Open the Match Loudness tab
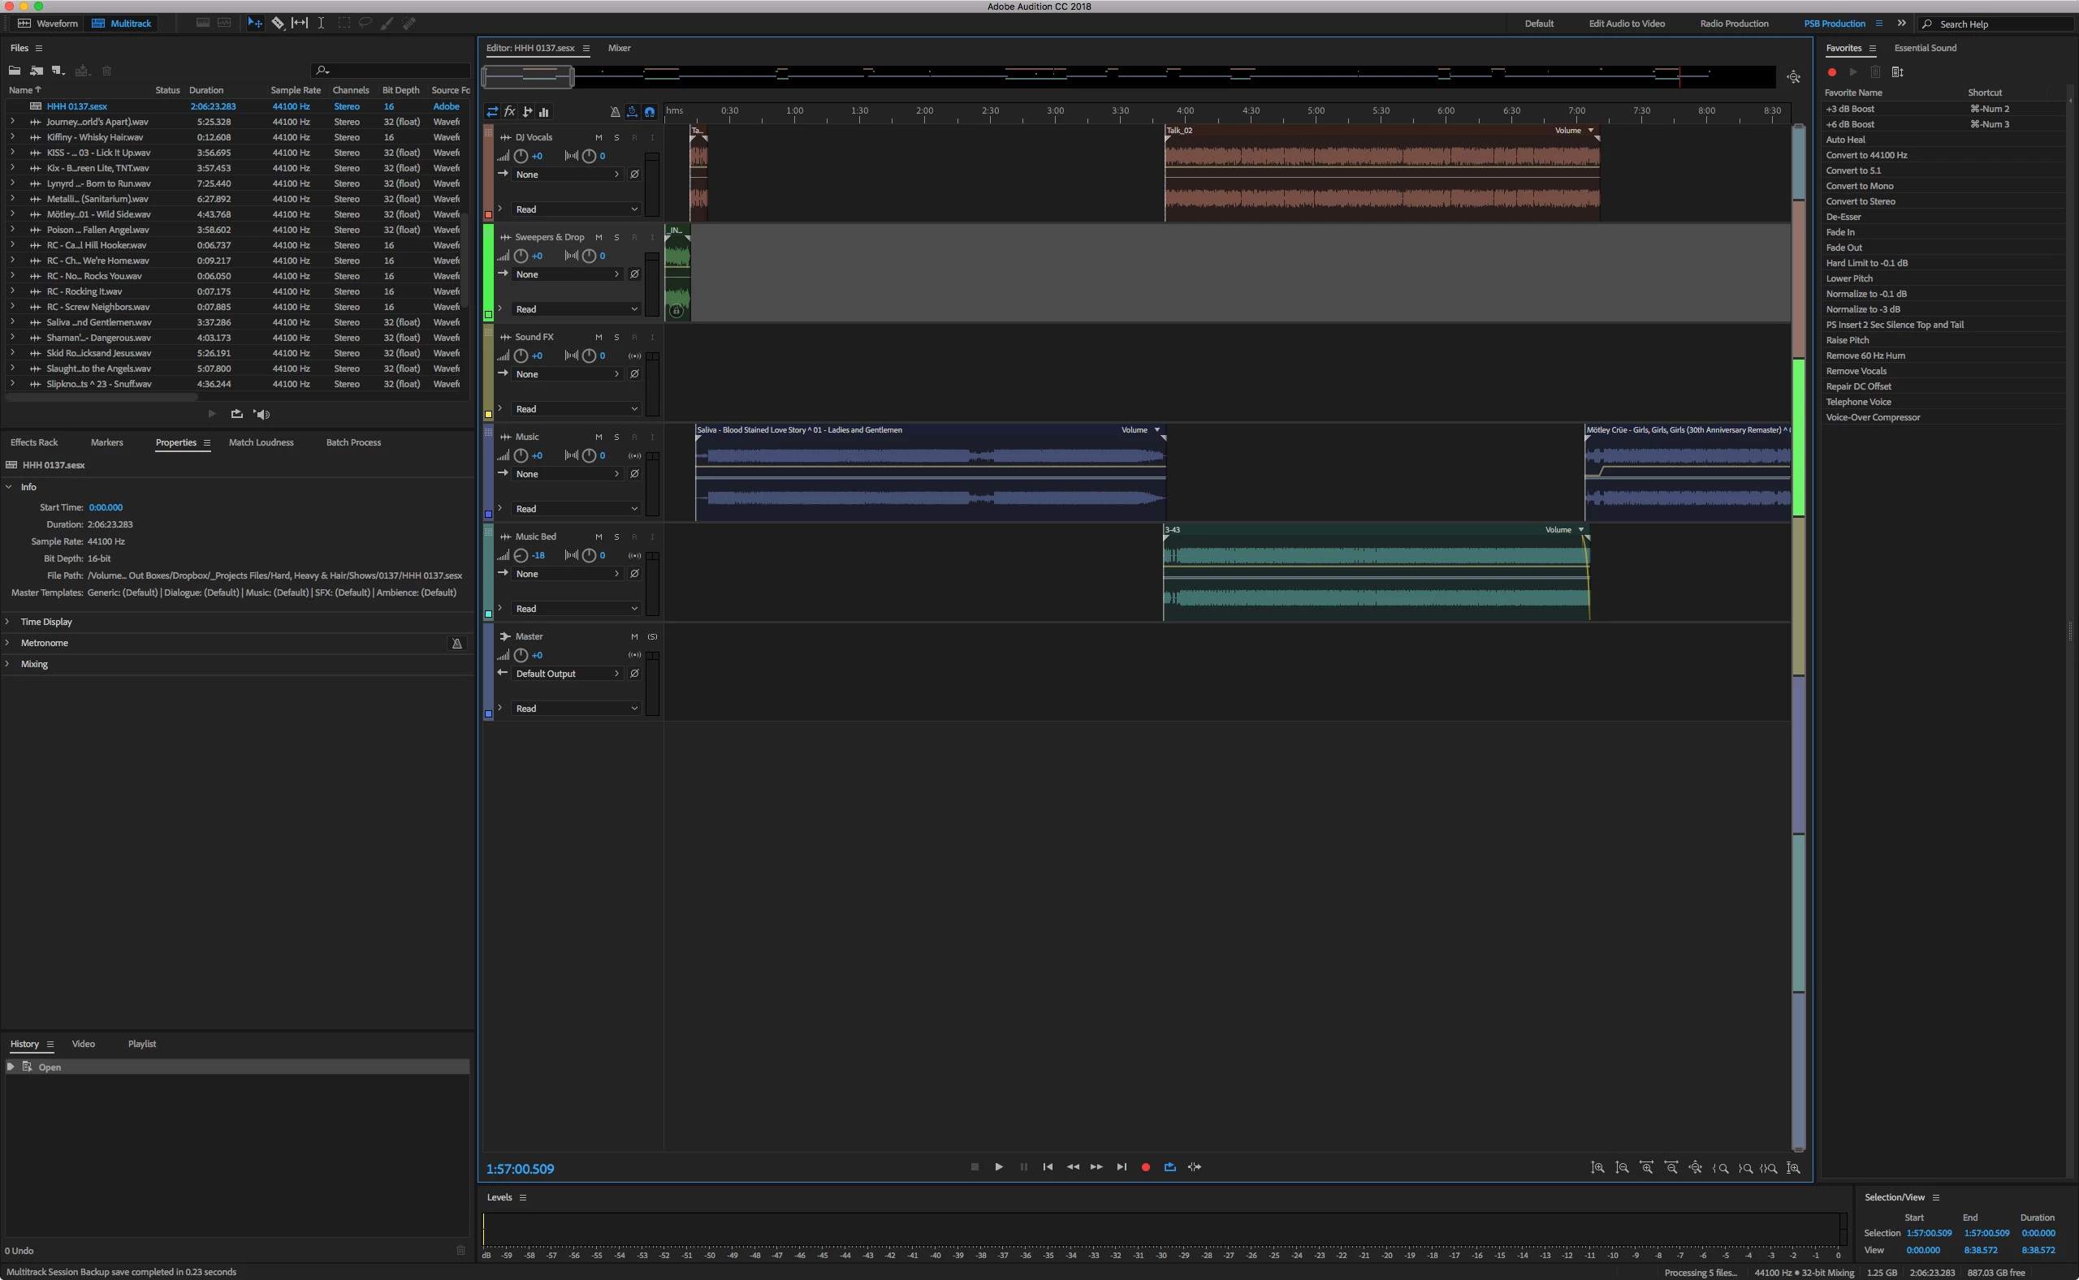This screenshot has height=1280, width=2079. [x=261, y=442]
